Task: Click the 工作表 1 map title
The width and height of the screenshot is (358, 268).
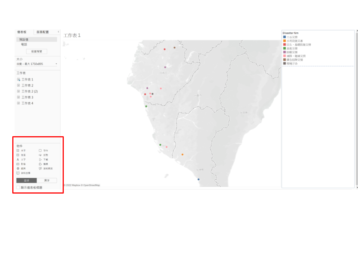Action: tap(72, 35)
